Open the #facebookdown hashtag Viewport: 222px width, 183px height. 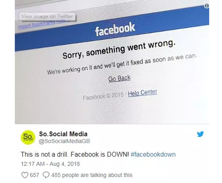[x=153, y=154]
